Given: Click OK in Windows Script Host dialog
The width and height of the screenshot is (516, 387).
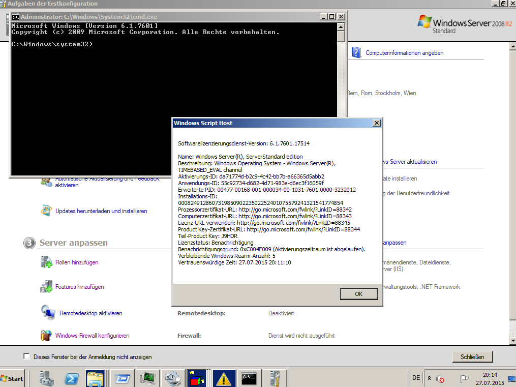Looking at the screenshot, I should point(359,294).
